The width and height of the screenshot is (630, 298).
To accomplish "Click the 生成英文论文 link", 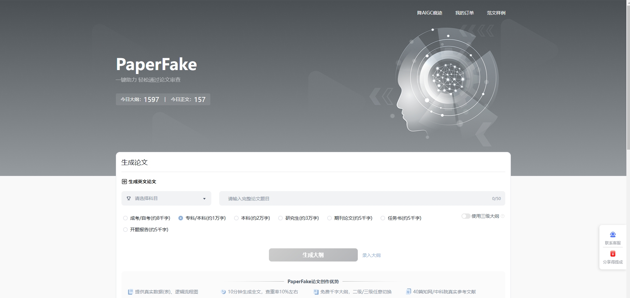I will pos(142,182).
